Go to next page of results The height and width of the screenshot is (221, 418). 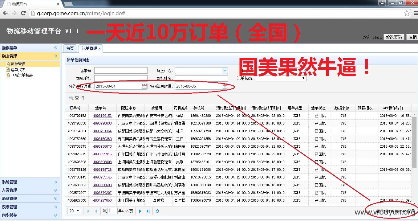(140, 211)
